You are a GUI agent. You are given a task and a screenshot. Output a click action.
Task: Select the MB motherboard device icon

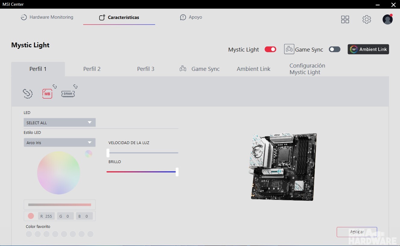(x=47, y=94)
